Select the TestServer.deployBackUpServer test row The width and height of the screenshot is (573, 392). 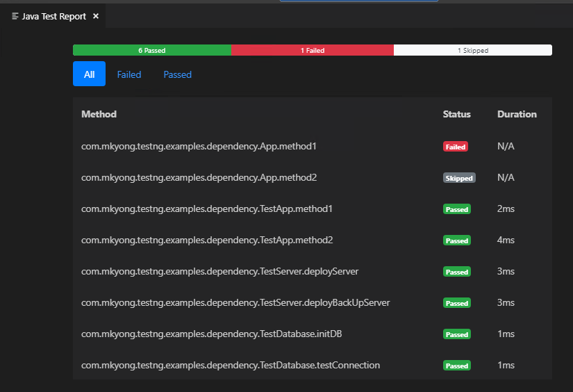coord(313,303)
